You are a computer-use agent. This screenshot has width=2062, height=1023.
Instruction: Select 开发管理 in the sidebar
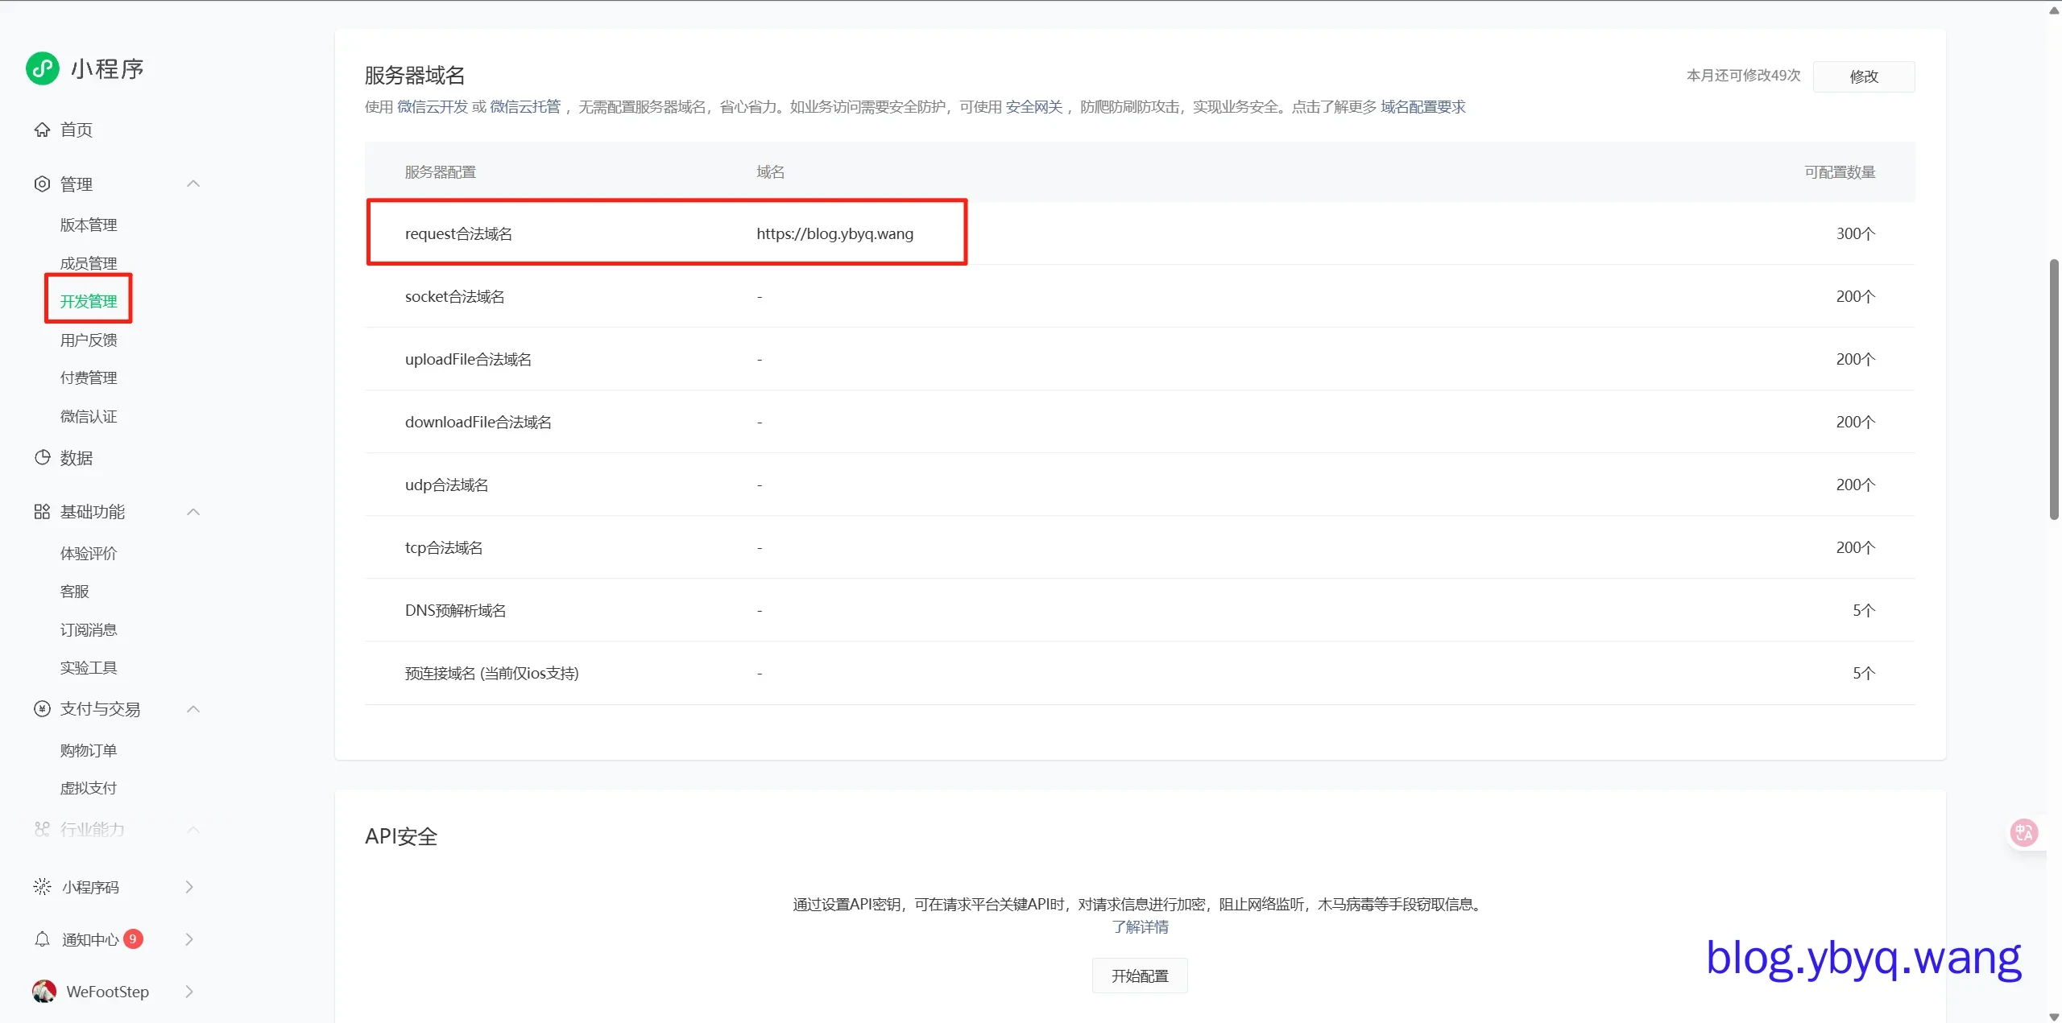89,301
